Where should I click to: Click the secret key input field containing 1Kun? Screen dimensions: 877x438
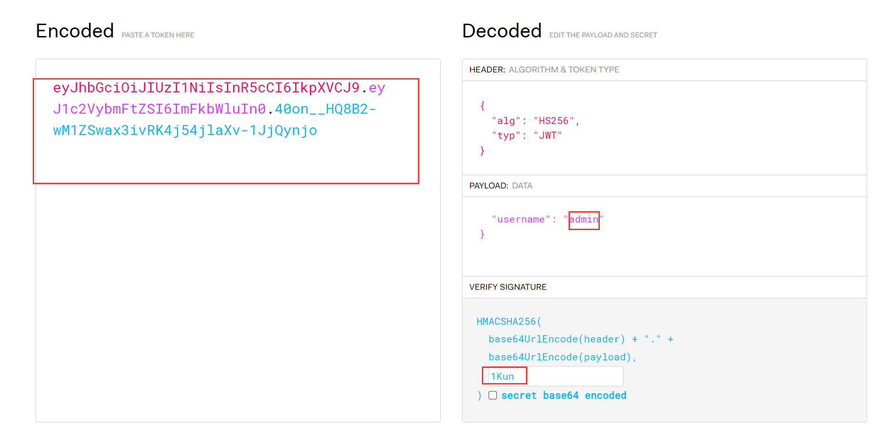pos(556,376)
